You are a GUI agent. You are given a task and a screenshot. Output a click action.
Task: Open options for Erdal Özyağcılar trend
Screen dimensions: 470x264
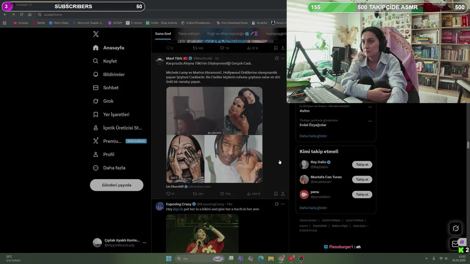370,121
